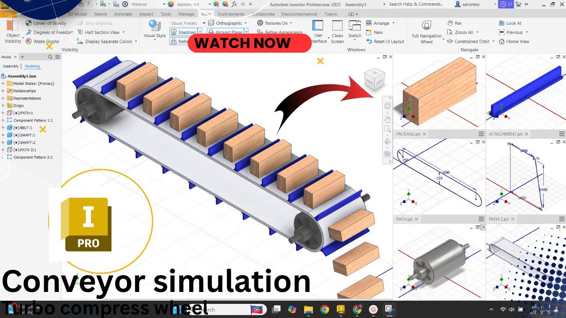Add a new browser panel tab

click(x=23, y=57)
